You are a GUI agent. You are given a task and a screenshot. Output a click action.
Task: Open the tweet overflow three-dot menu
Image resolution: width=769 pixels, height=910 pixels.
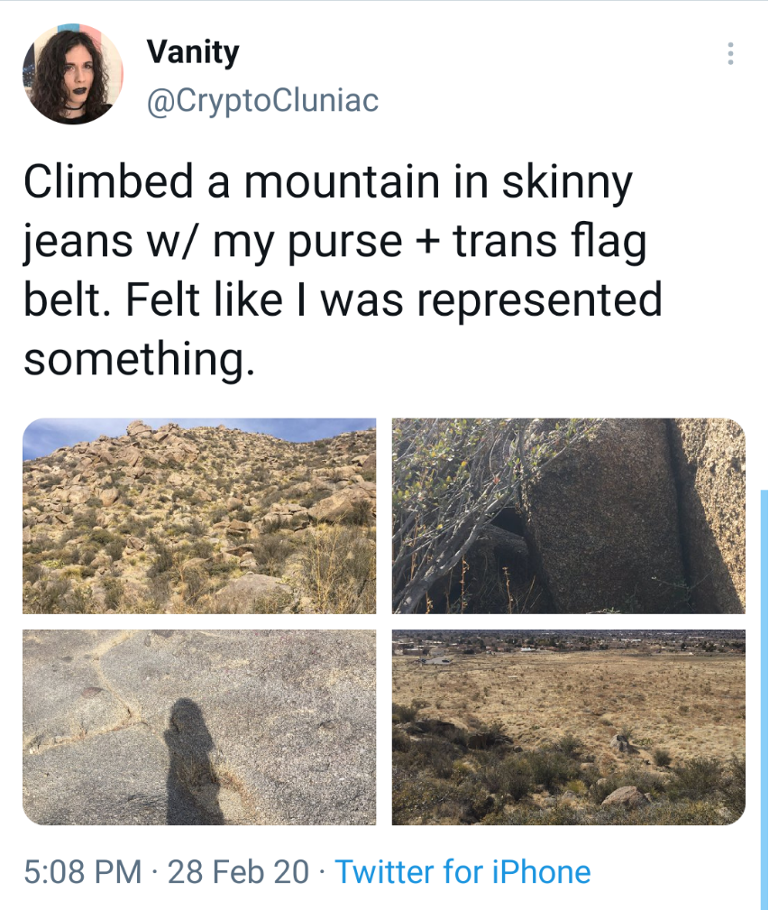pyautogui.click(x=730, y=53)
